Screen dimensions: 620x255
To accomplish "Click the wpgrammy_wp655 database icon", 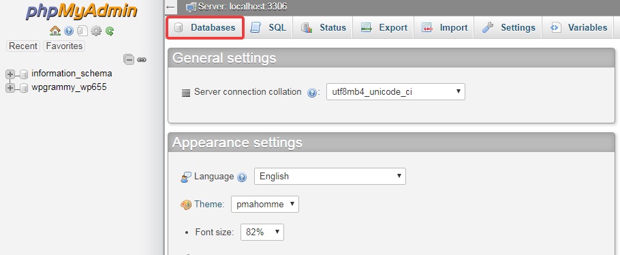I will point(24,88).
